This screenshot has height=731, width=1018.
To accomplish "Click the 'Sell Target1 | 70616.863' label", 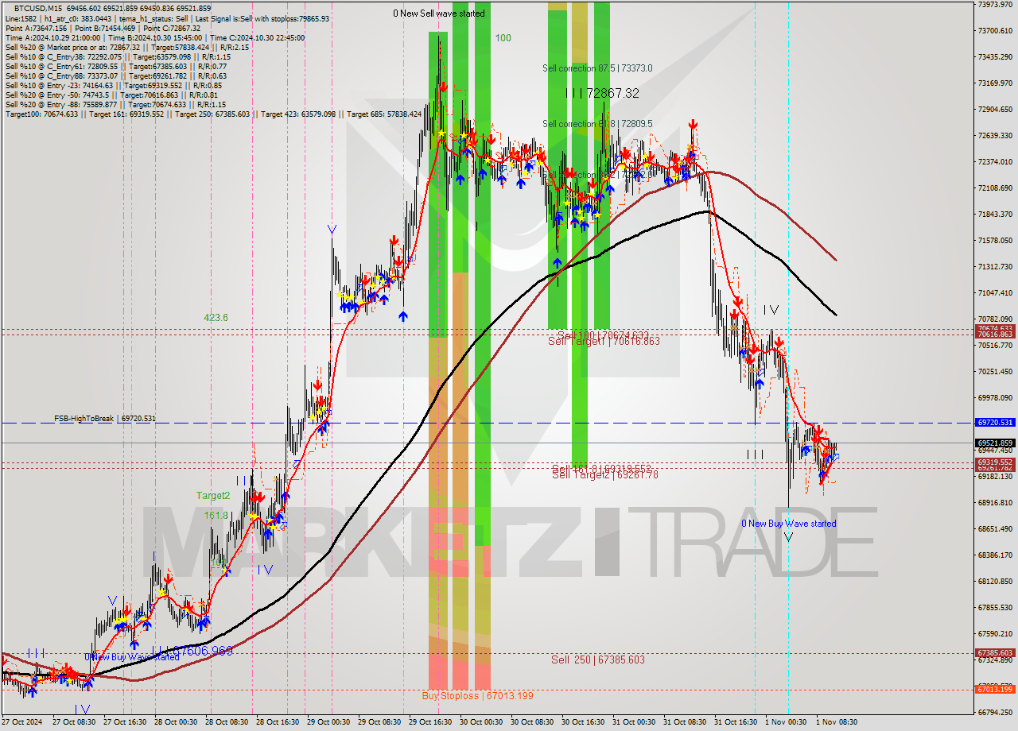I will 604,341.
